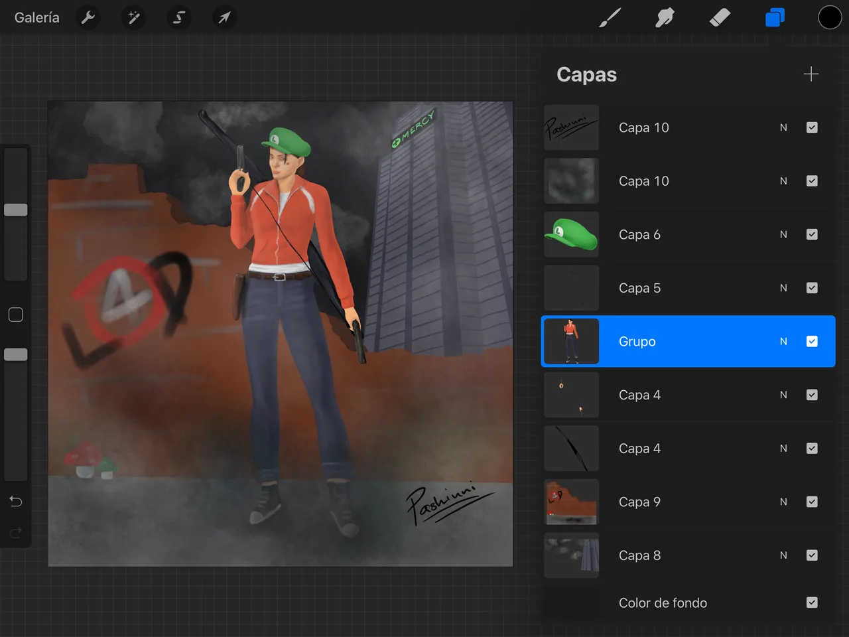Screen dimensions: 849x637
Task: Open blend mode N for Capa 4 with stroke thumbnail
Action: point(783,449)
